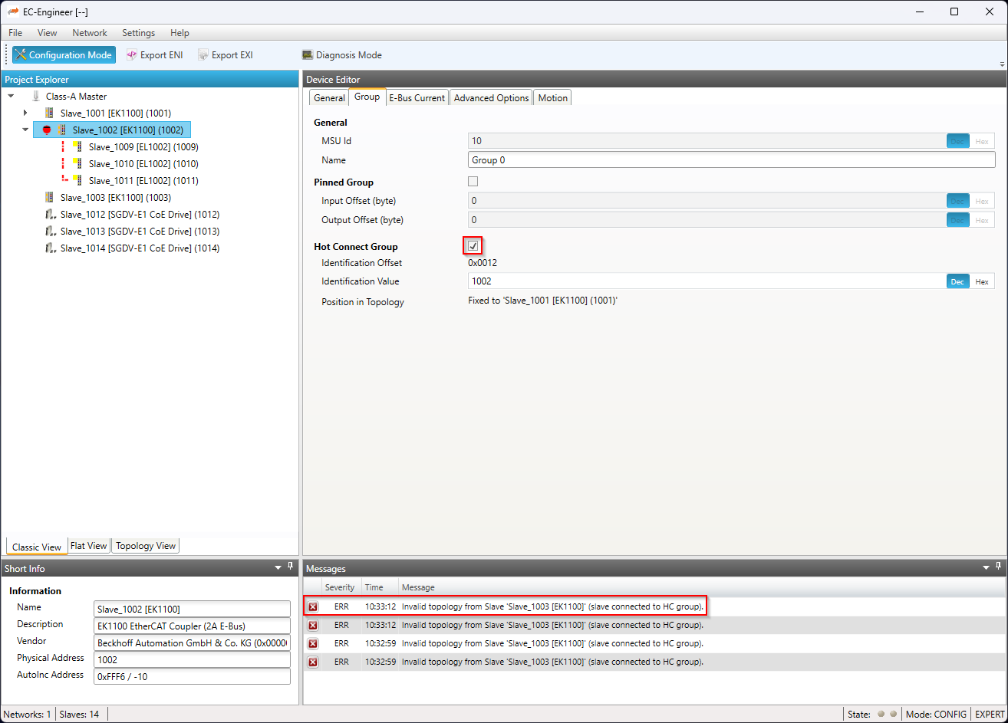Viewport: 1008px width, 723px height.
Task: Select Slave_1003 EK1100 in the project tree
Action: [x=115, y=198]
